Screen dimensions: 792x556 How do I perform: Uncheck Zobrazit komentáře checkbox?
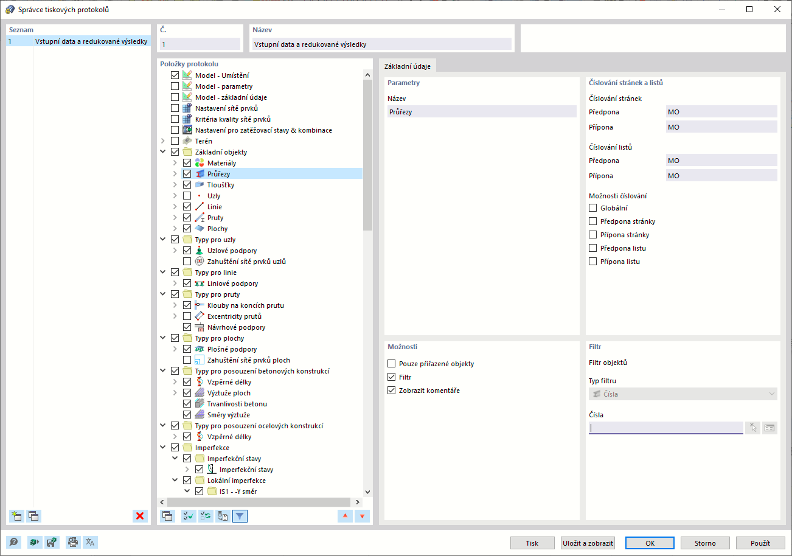click(x=391, y=391)
